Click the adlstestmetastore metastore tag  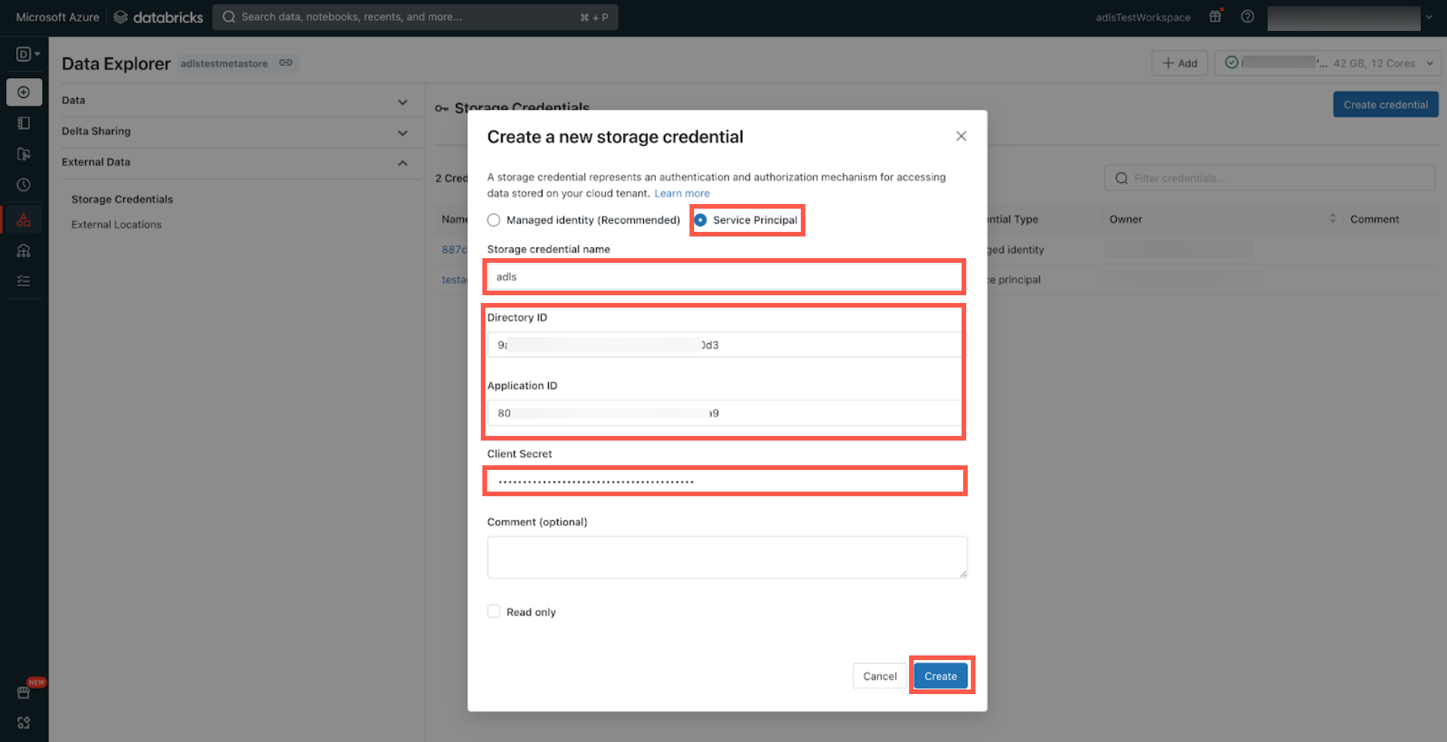[x=224, y=63]
